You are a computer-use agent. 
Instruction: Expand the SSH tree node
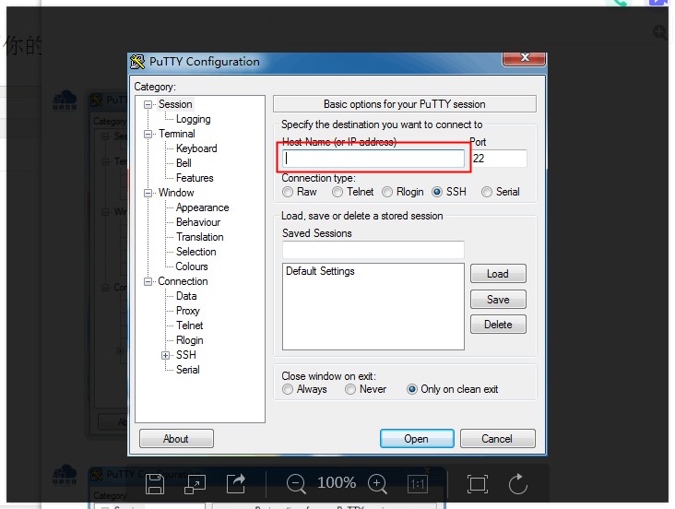pyautogui.click(x=166, y=355)
